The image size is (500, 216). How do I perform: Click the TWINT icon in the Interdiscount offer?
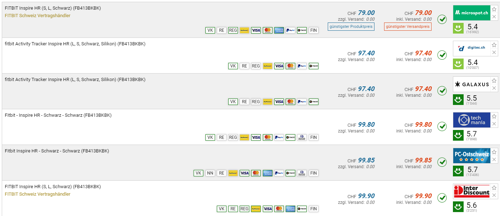[x=302, y=209]
